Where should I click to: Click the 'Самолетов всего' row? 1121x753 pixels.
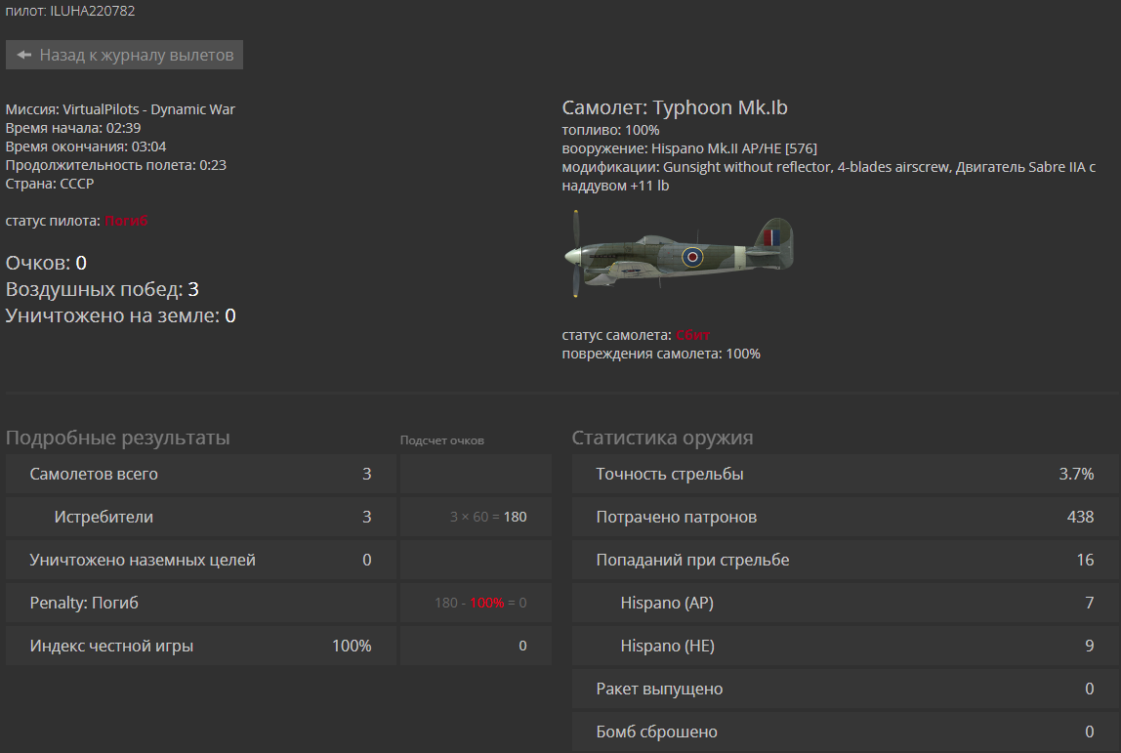click(201, 474)
